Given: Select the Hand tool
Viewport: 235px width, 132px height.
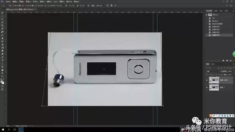Looking at the screenshot, I should (x=2, y=70).
